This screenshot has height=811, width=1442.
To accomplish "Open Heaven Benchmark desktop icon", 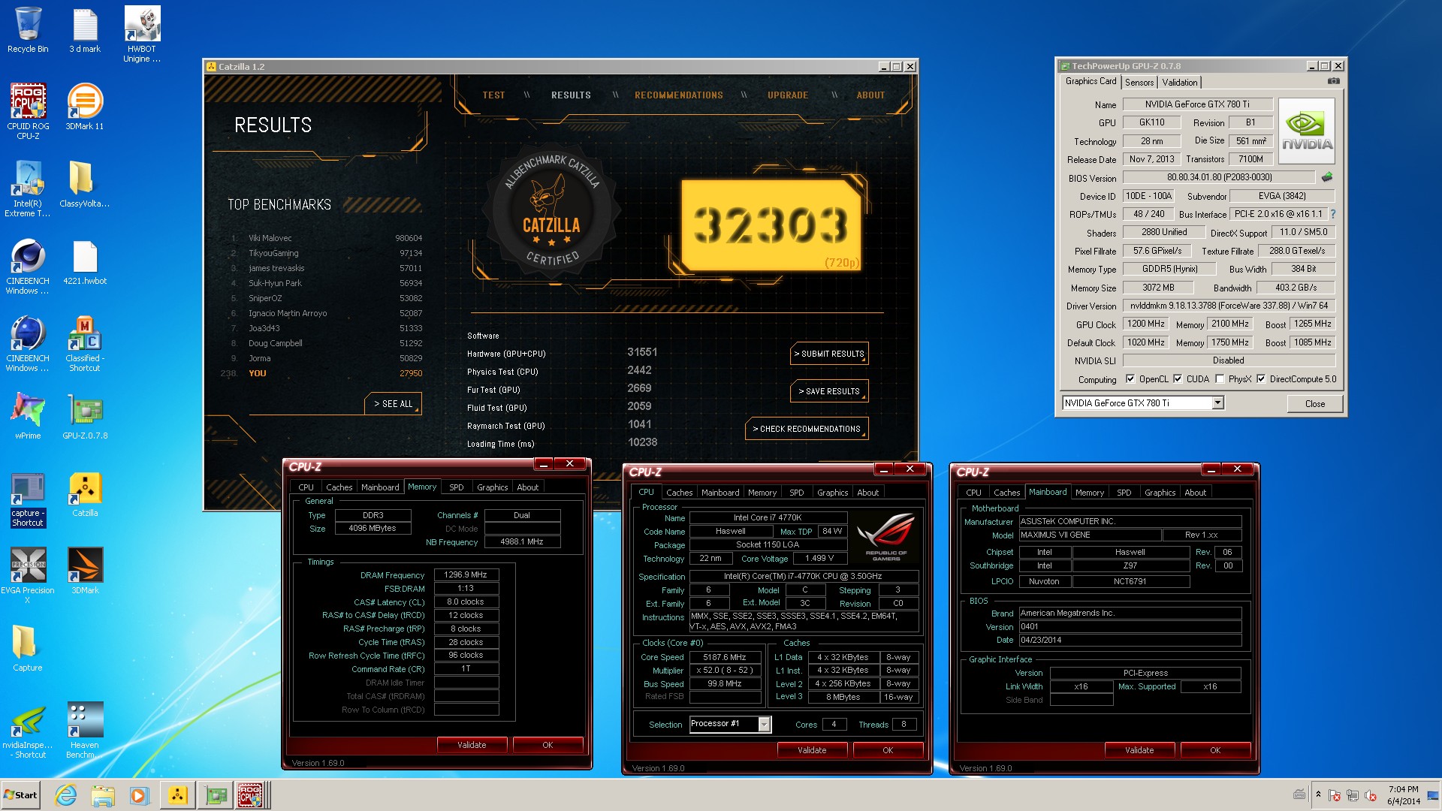I will [85, 730].
